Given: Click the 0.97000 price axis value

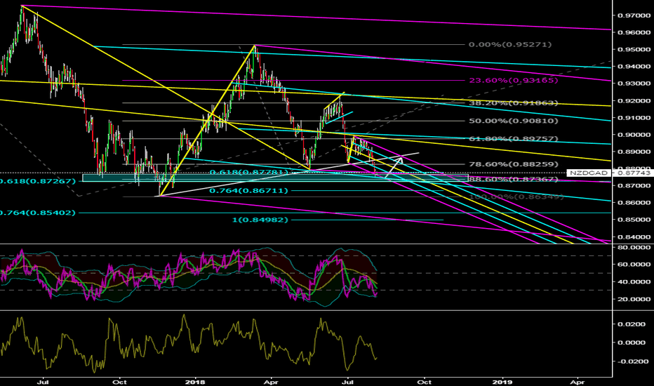Looking at the screenshot, I should pos(634,16).
